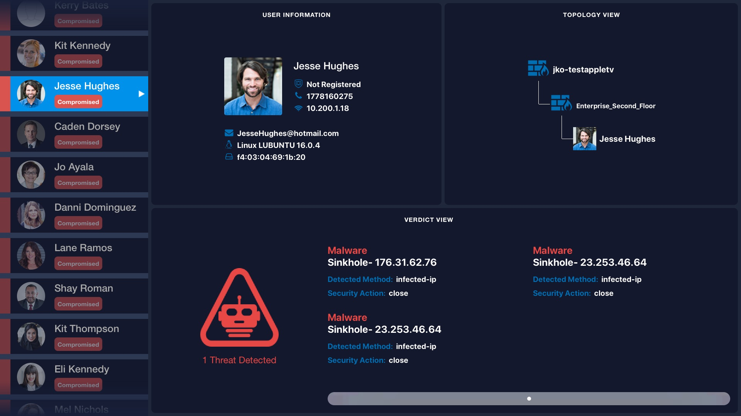Open the Verdict View section header
Screen dimensions: 741x416
click(428, 220)
